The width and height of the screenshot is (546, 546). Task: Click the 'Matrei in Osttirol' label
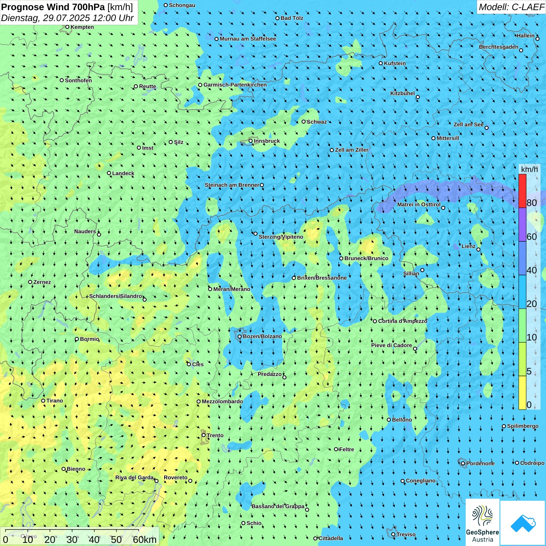(419, 204)
